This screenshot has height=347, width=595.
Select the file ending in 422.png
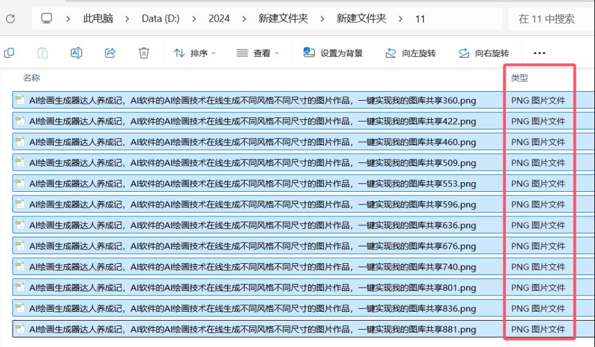303,121
